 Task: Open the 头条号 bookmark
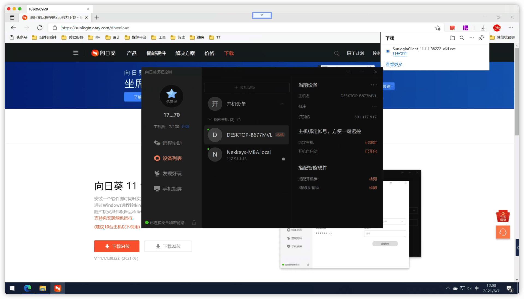(x=18, y=37)
